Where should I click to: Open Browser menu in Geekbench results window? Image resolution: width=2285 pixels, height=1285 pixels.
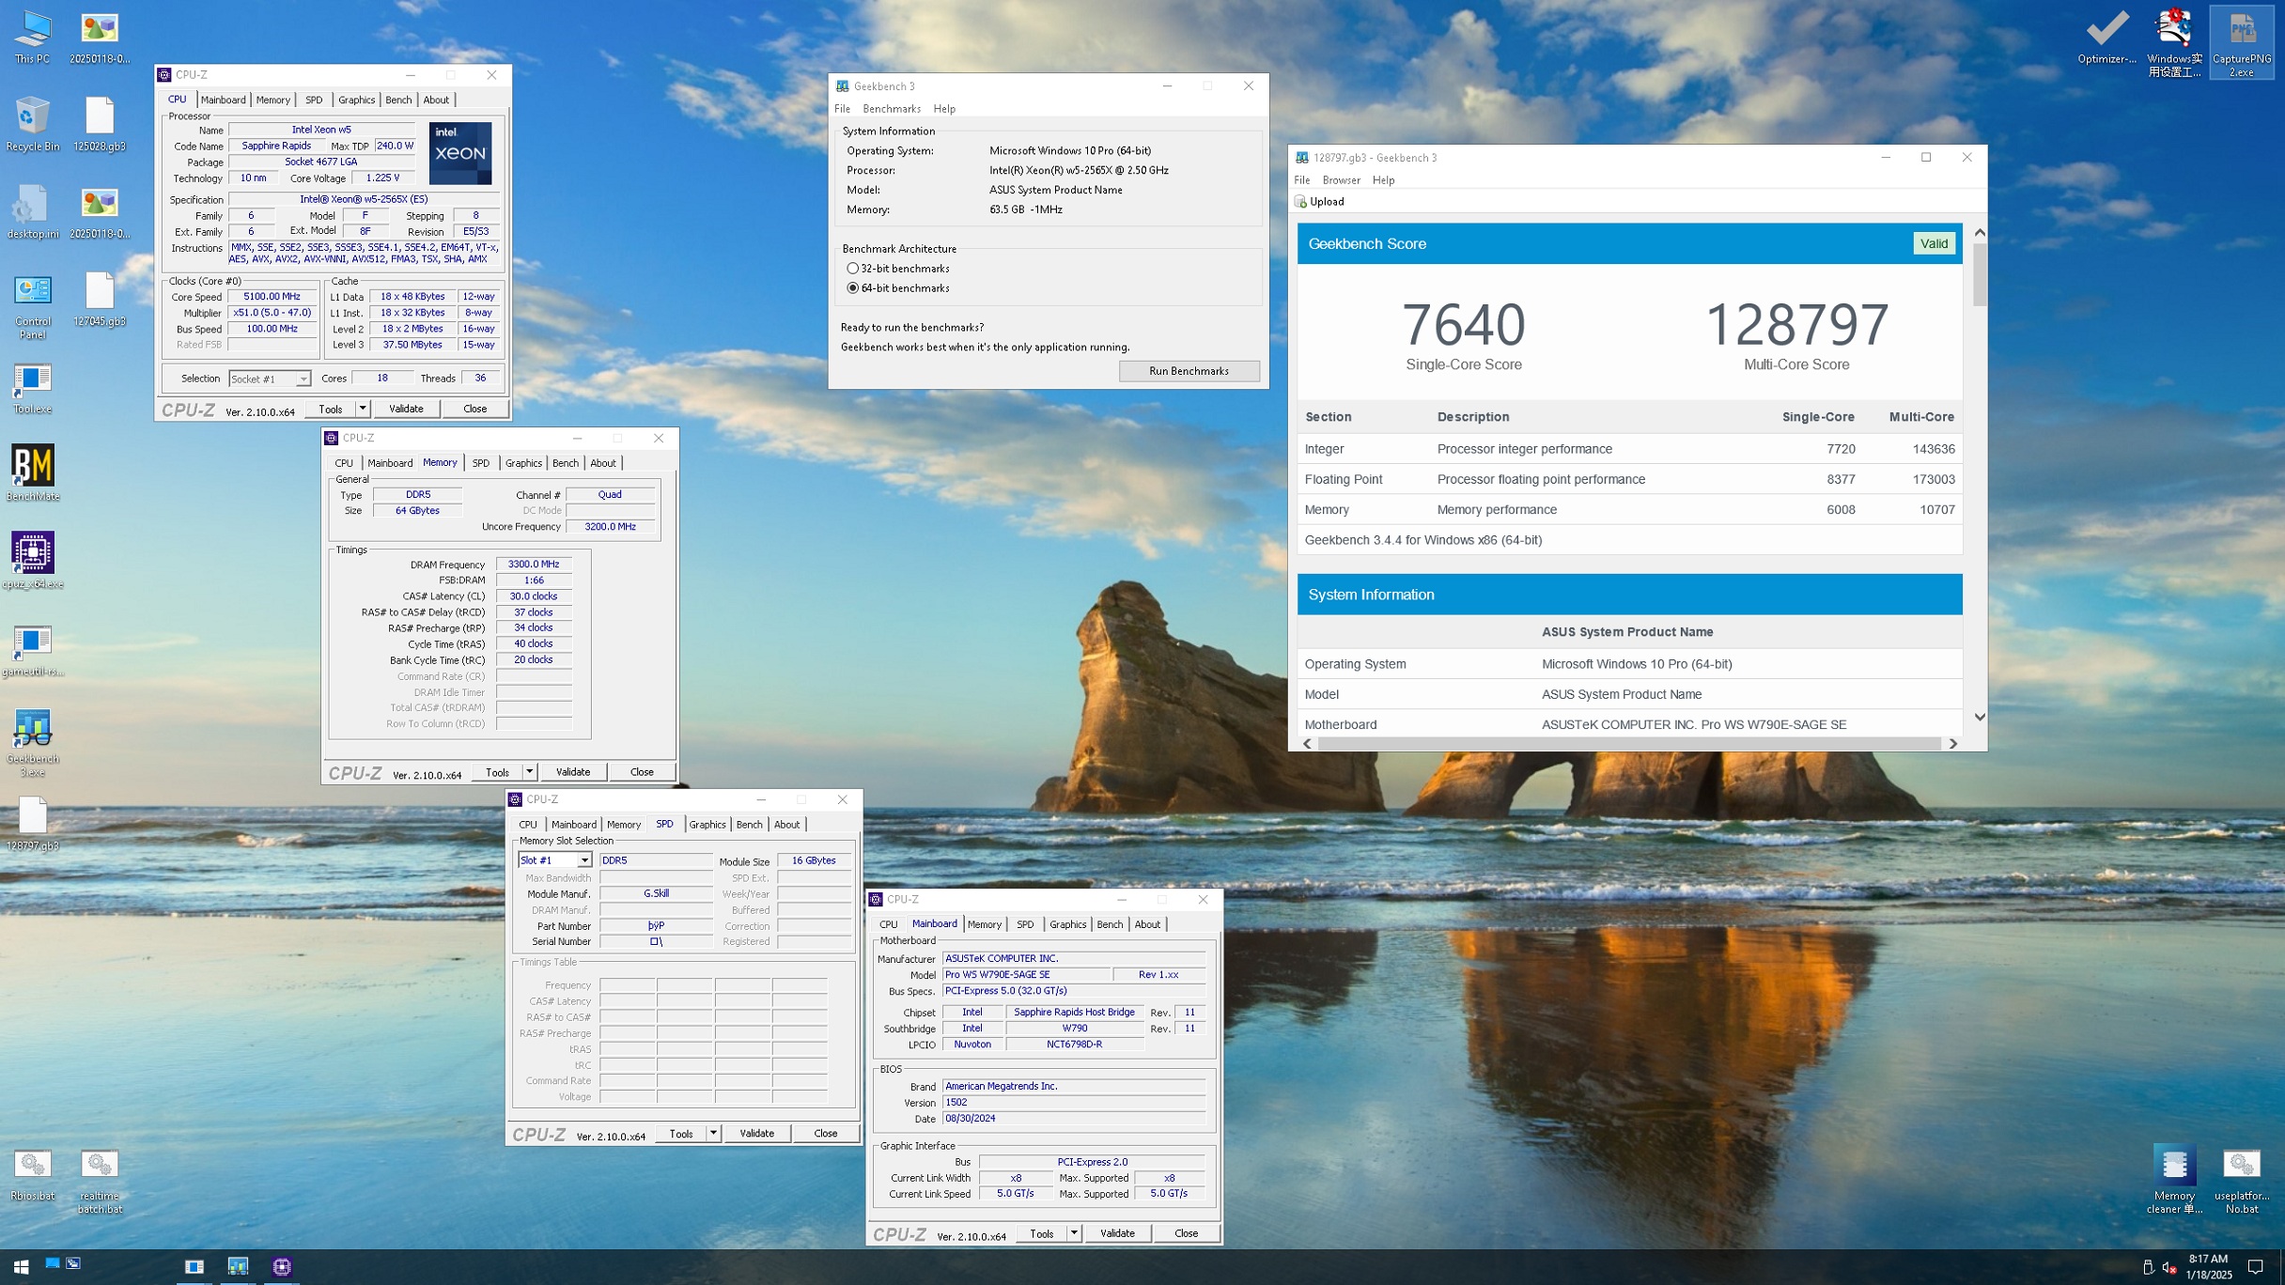1341,180
